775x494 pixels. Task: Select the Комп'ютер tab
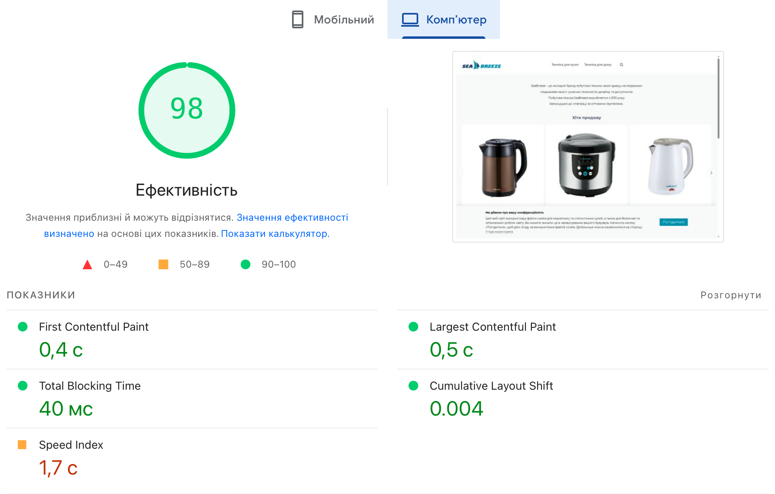pos(444,19)
